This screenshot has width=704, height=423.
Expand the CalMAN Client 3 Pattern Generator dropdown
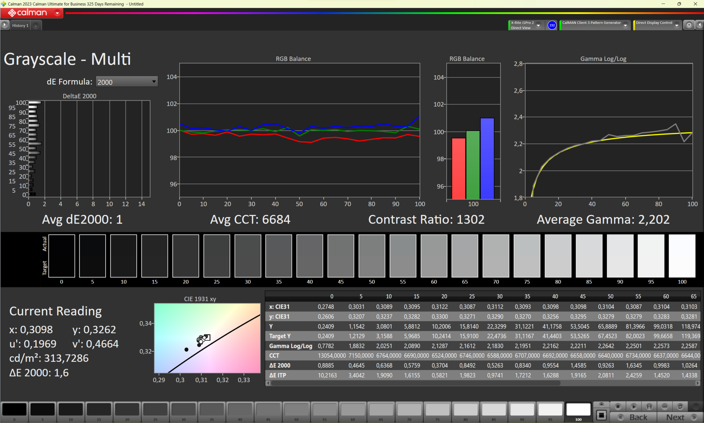click(x=625, y=25)
